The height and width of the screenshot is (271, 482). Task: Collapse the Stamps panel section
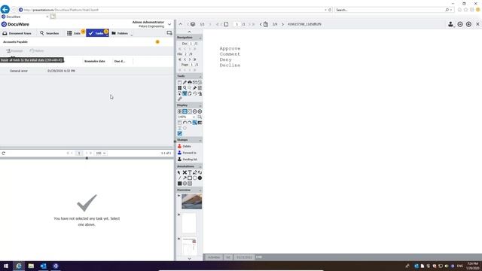click(200, 140)
